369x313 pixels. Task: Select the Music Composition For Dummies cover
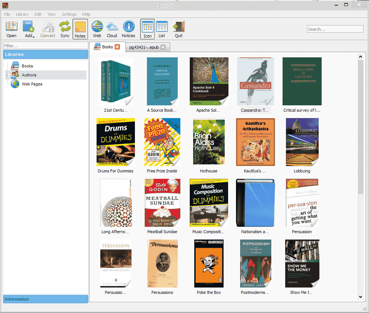pos(209,203)
